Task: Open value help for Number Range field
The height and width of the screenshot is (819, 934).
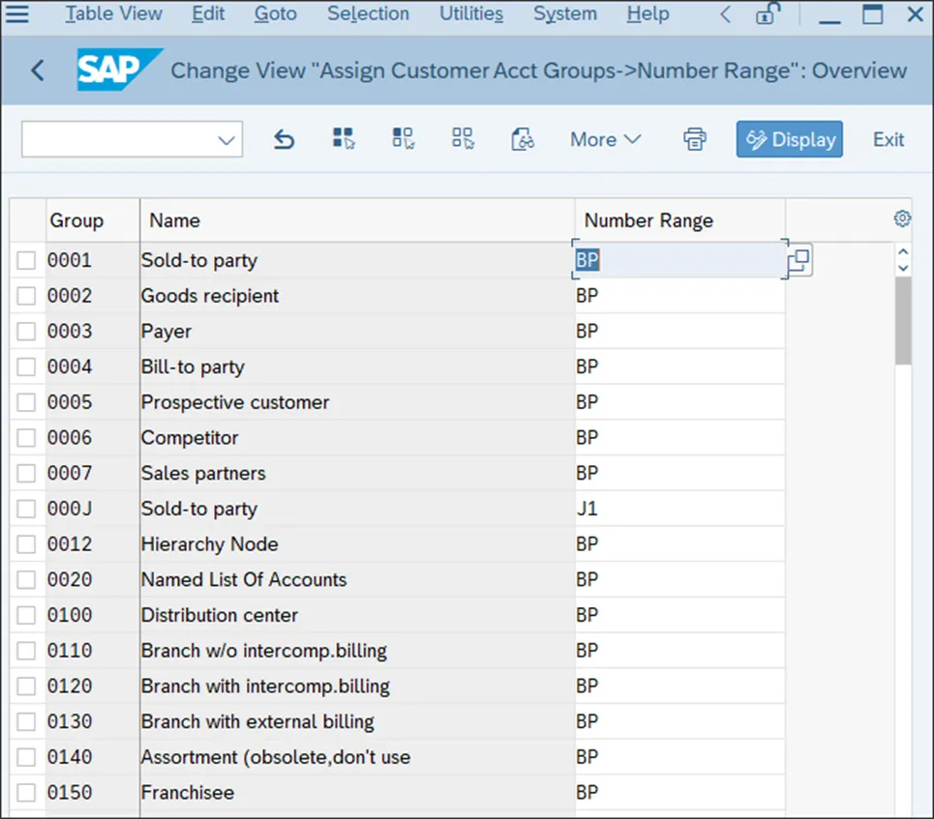Action: (x=799, y=261)
